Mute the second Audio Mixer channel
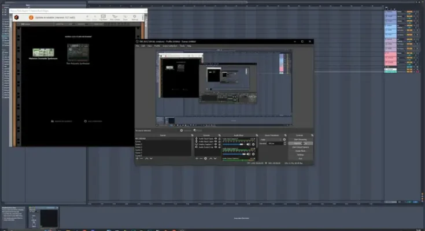This screenshot has width=425, height=231. (249, 153)
